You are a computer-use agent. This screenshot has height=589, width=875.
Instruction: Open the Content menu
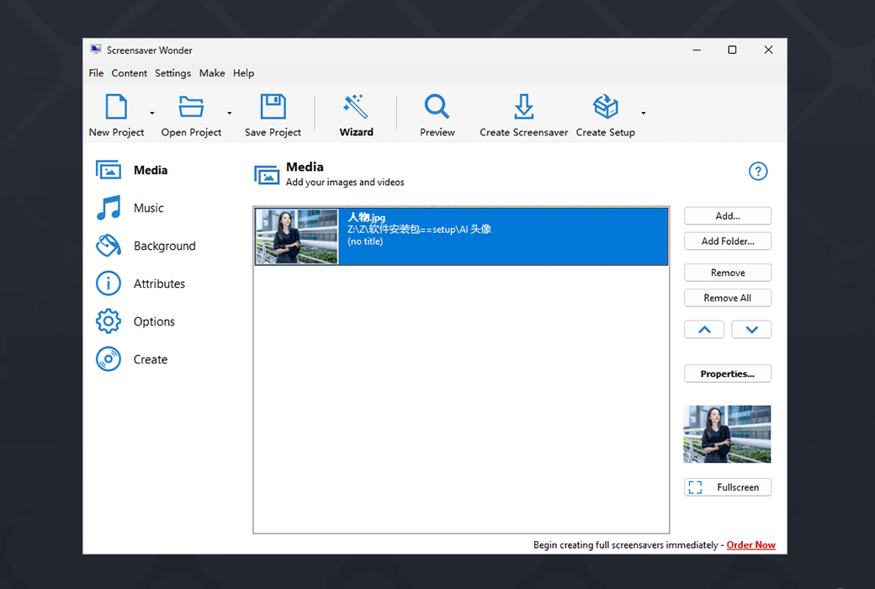(129, 73)
